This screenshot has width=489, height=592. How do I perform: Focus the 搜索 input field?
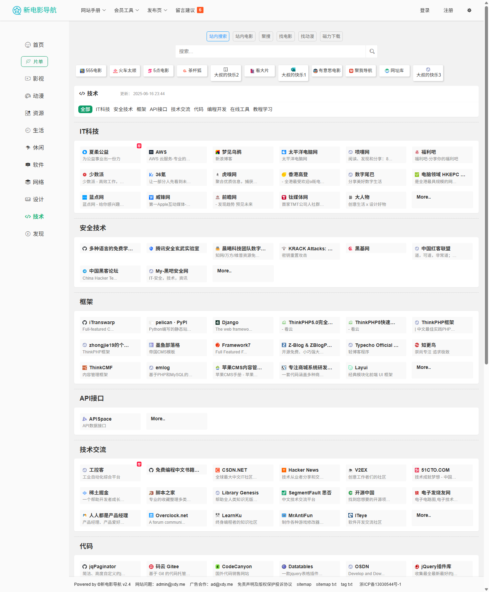[270, 51]
